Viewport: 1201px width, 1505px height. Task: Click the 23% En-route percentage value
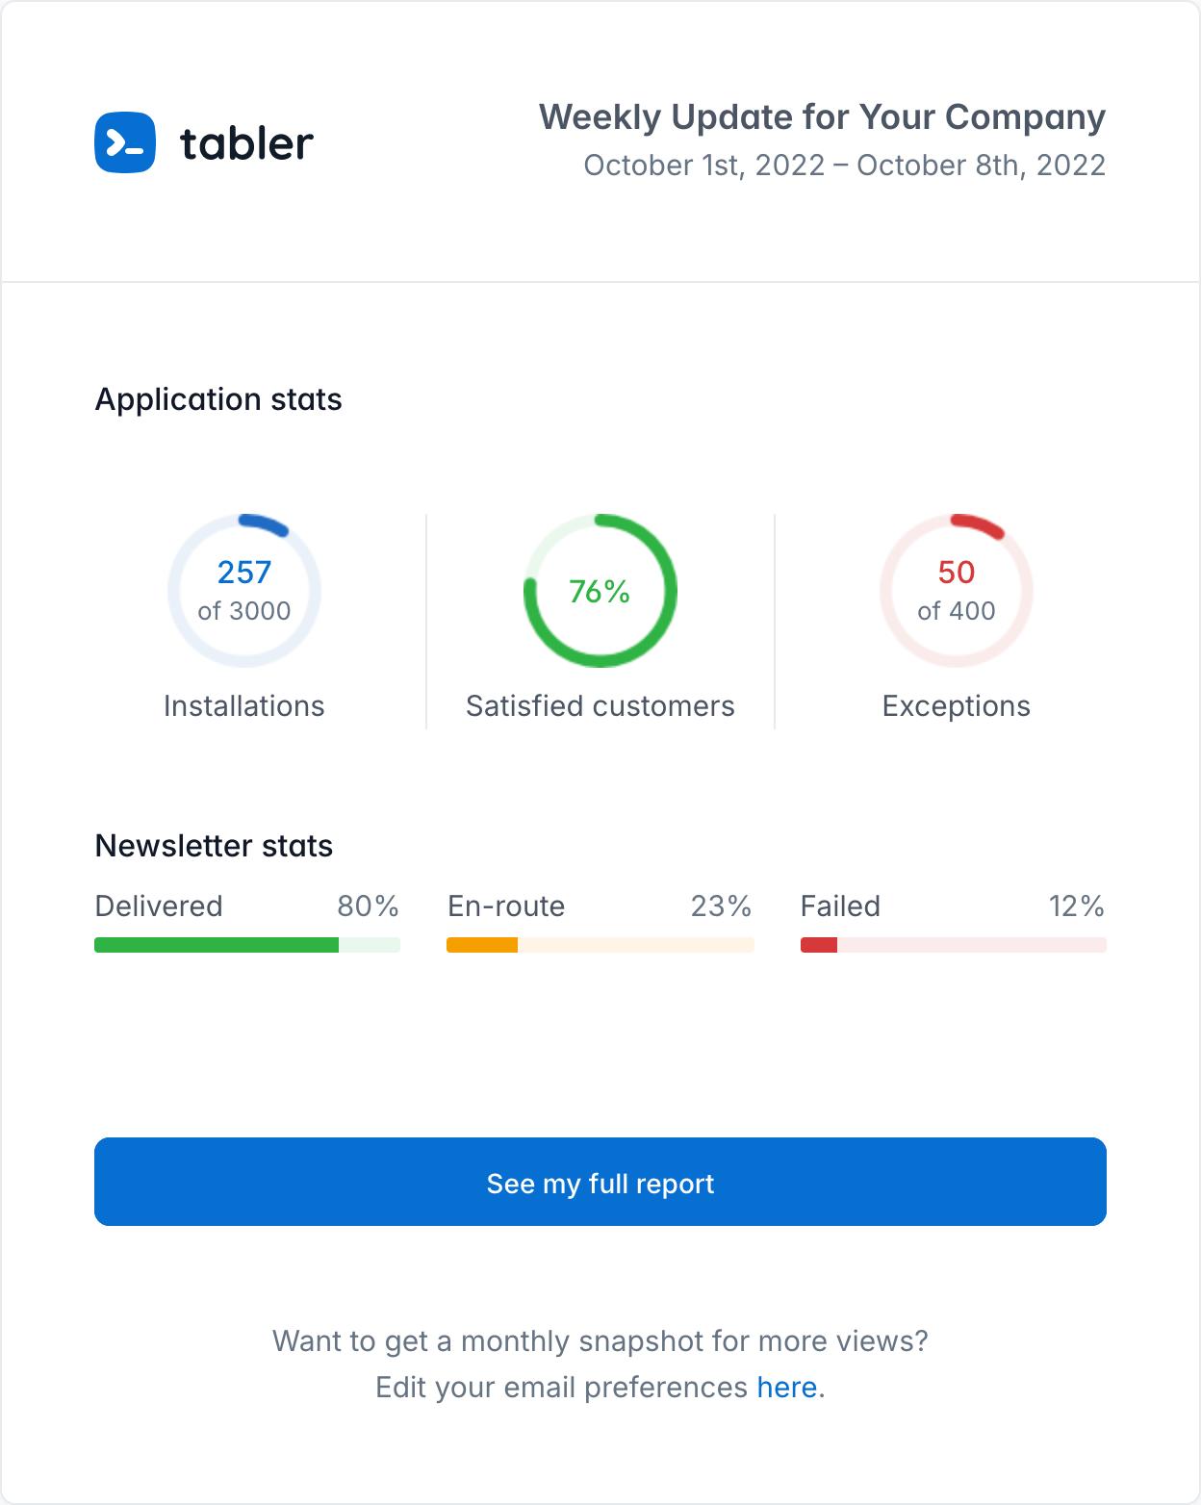(x=721, y=906)
